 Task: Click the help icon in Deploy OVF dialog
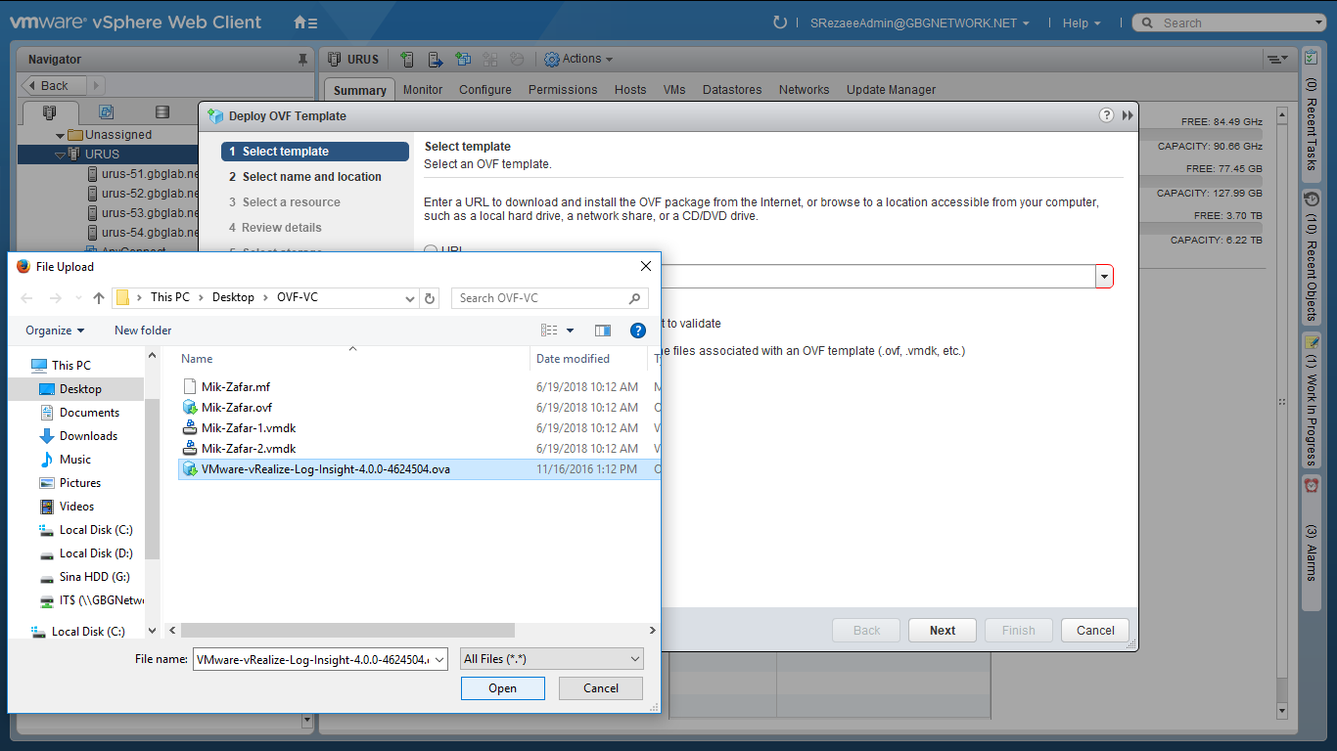click(x=1106, y=115)
